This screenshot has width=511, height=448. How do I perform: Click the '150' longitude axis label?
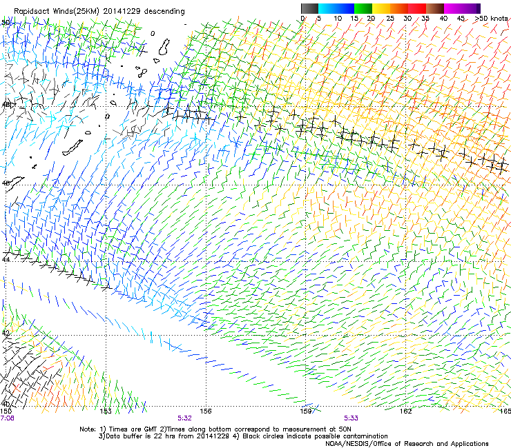click(6, 411)
